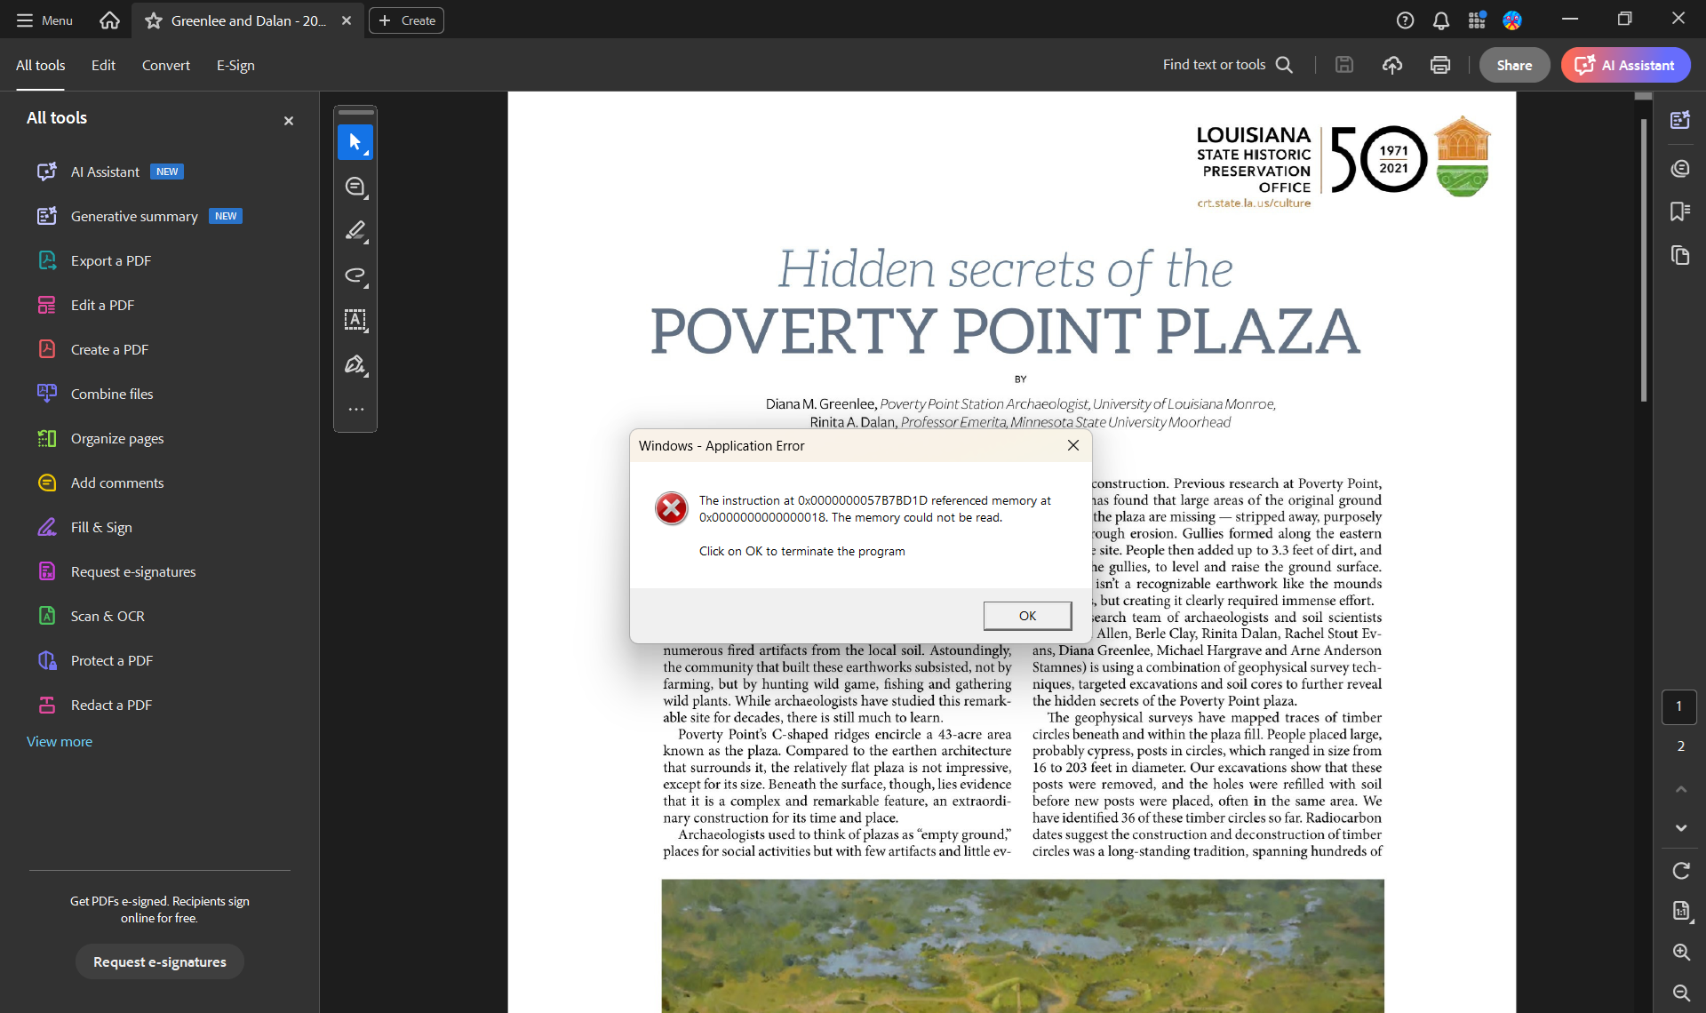Click the rotate view icon

pos(1680,871)
